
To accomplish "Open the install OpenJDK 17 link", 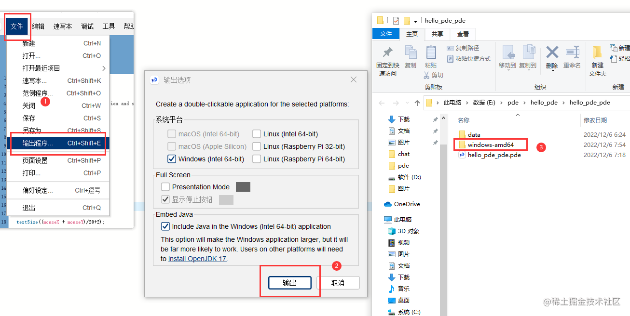I will tap(197, 258).
